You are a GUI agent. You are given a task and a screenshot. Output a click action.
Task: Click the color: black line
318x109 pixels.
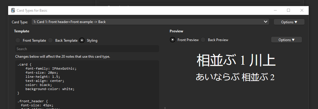click(x=39, y=85)
